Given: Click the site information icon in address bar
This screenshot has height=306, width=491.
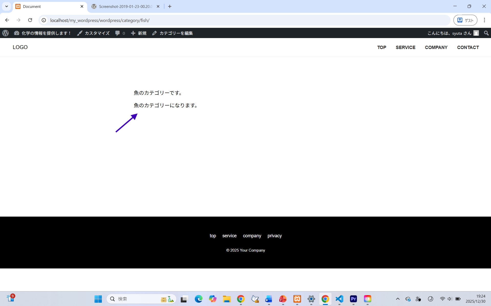Looking at the screenshot, I should [44, 20].
